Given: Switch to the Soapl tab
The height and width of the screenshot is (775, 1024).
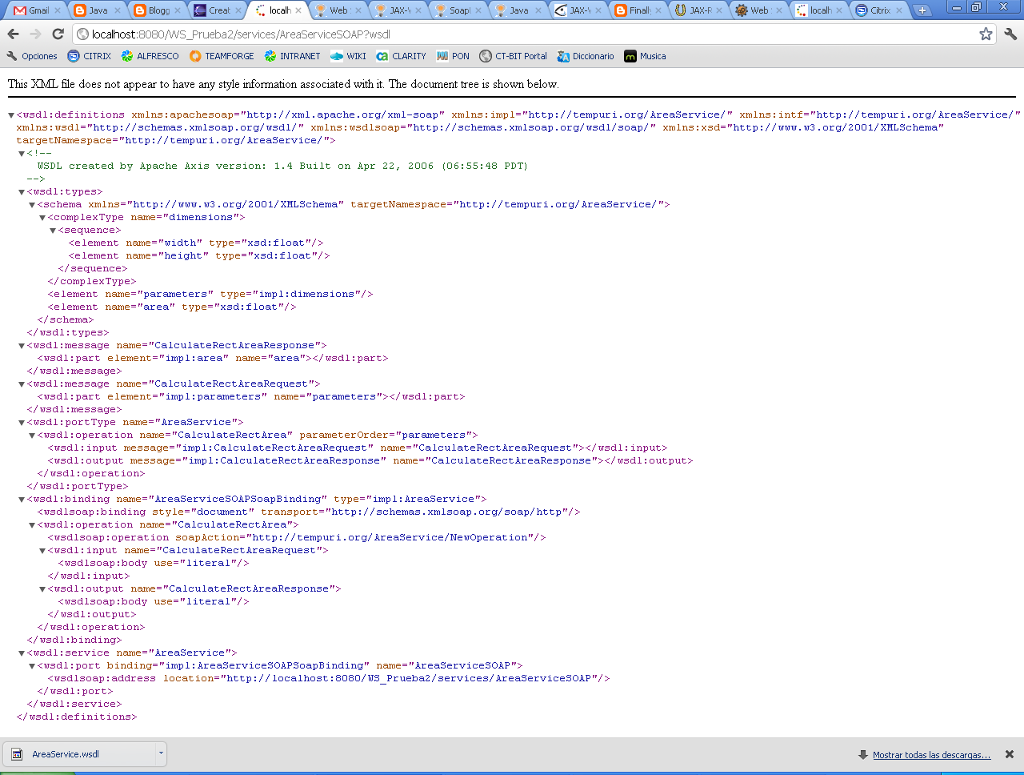Looking at the screenshot, I should [458, 10].
